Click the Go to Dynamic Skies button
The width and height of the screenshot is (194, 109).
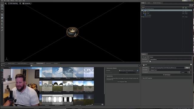122,82
